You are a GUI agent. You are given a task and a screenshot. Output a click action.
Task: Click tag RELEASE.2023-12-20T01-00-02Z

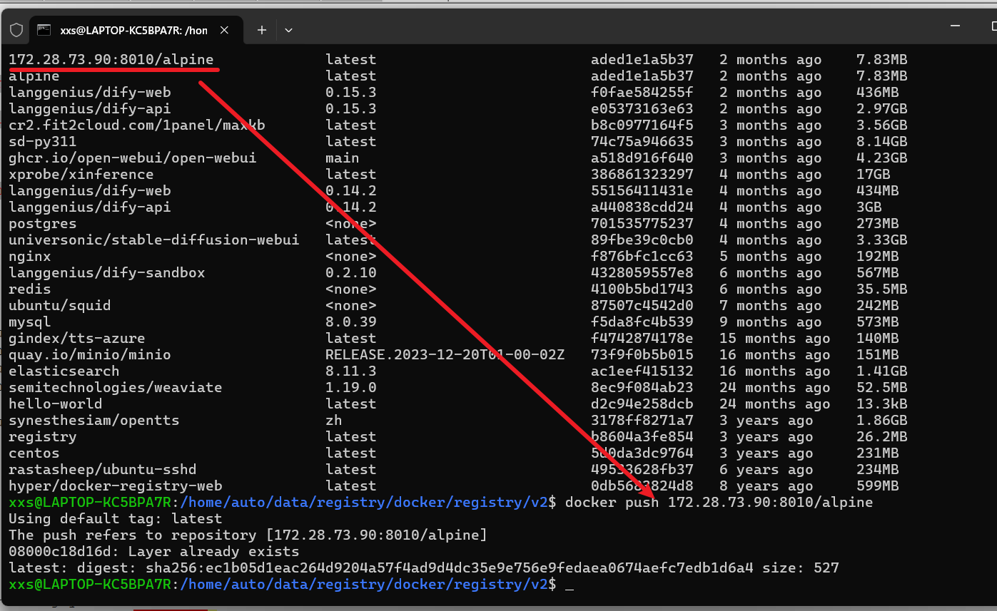coord(445,355)
